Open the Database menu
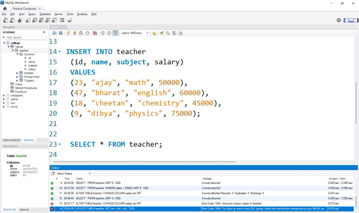Image resolution: width=359 pixels, height=213 pixels. coord(45,14)
